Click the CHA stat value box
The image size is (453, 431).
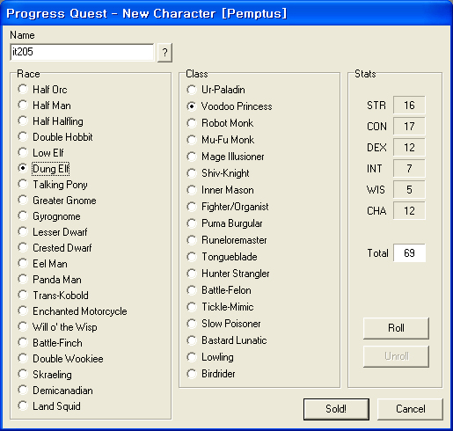[409, 210]
